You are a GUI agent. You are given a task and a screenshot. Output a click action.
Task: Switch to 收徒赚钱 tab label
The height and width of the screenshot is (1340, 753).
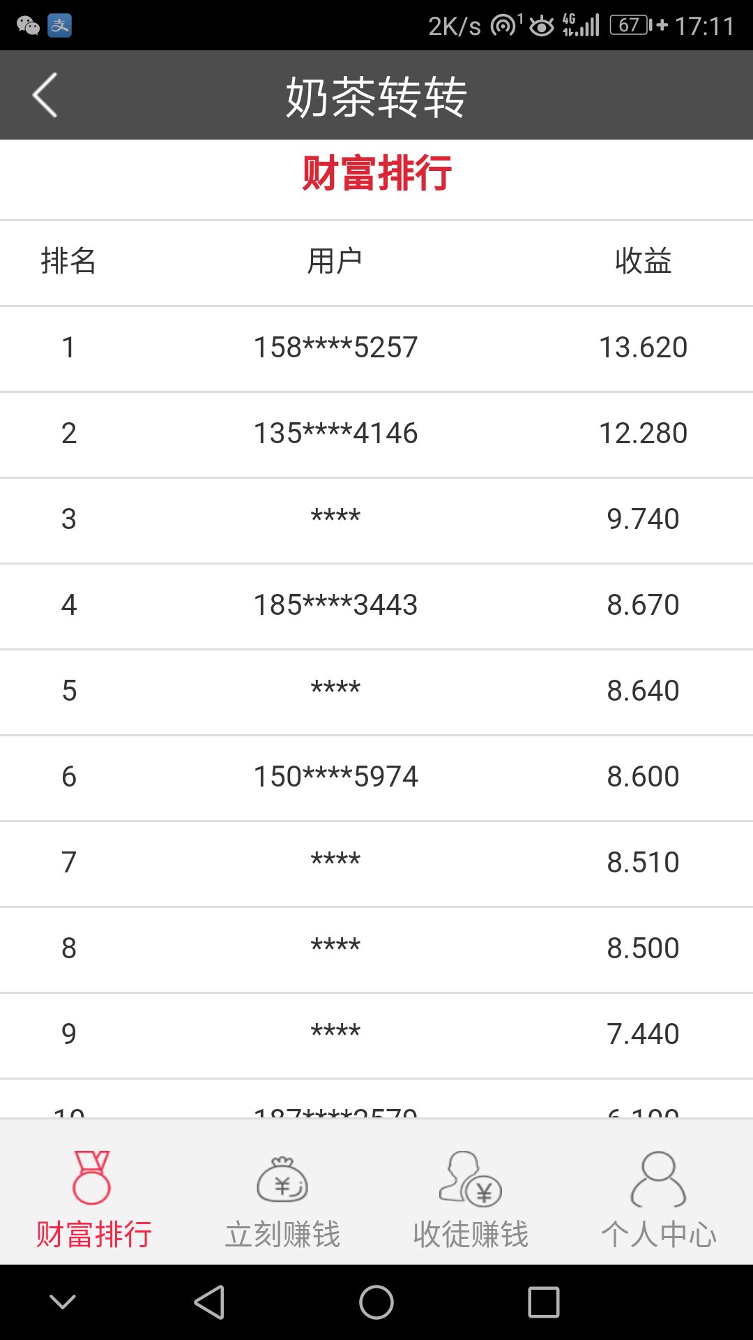(x=471, y=1234)
